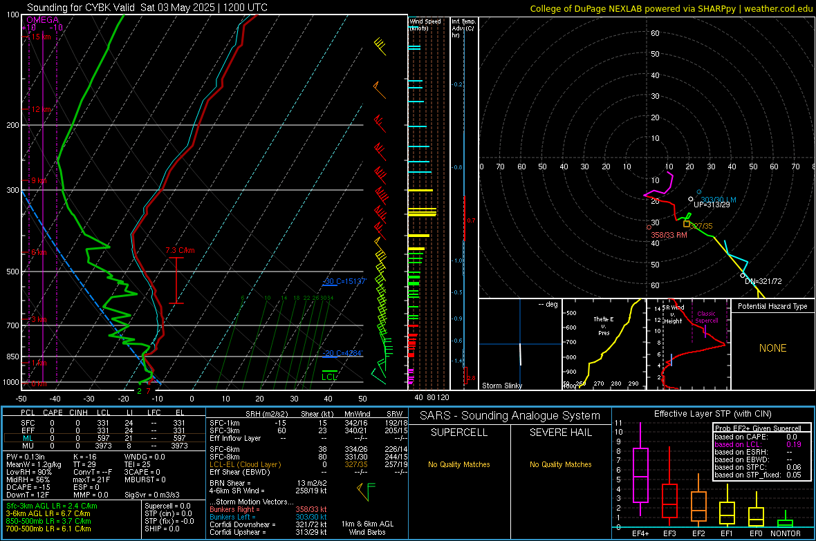Screen dimensions: 816x541
Task: Click the PW = 0.13in value
Action: [x=26, y=457]
